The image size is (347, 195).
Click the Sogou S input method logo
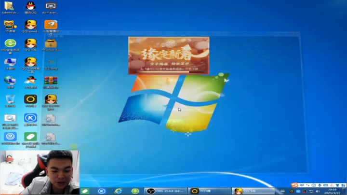(294, 185)
